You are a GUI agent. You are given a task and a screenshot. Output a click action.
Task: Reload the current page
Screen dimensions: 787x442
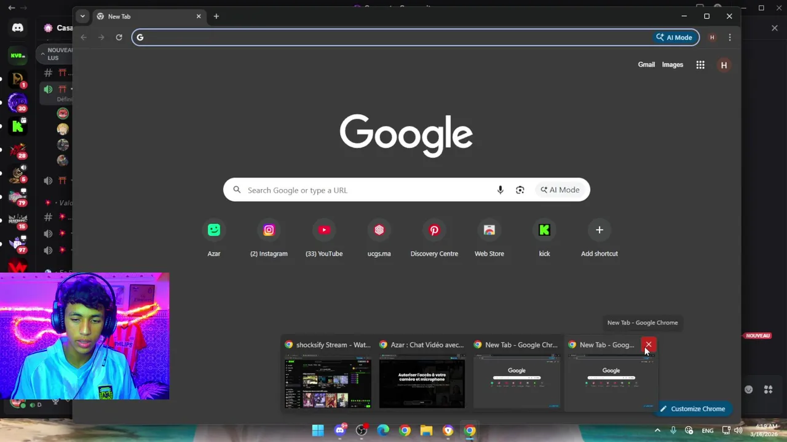point(119,37)
